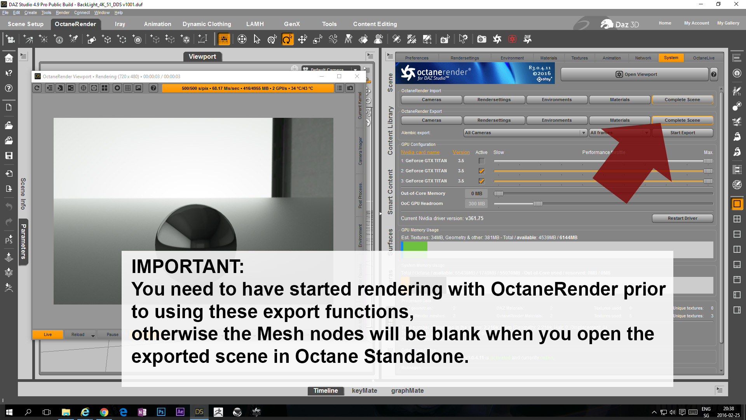This screenshot has width=746, height=420.
Task: Adjust the OoC GPU Headroom slider handle
Action: tap(538, 204)
